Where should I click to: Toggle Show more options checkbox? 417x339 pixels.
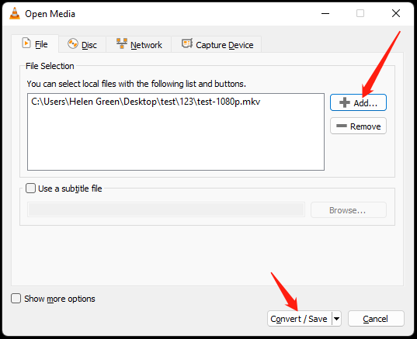click(16, 299)
